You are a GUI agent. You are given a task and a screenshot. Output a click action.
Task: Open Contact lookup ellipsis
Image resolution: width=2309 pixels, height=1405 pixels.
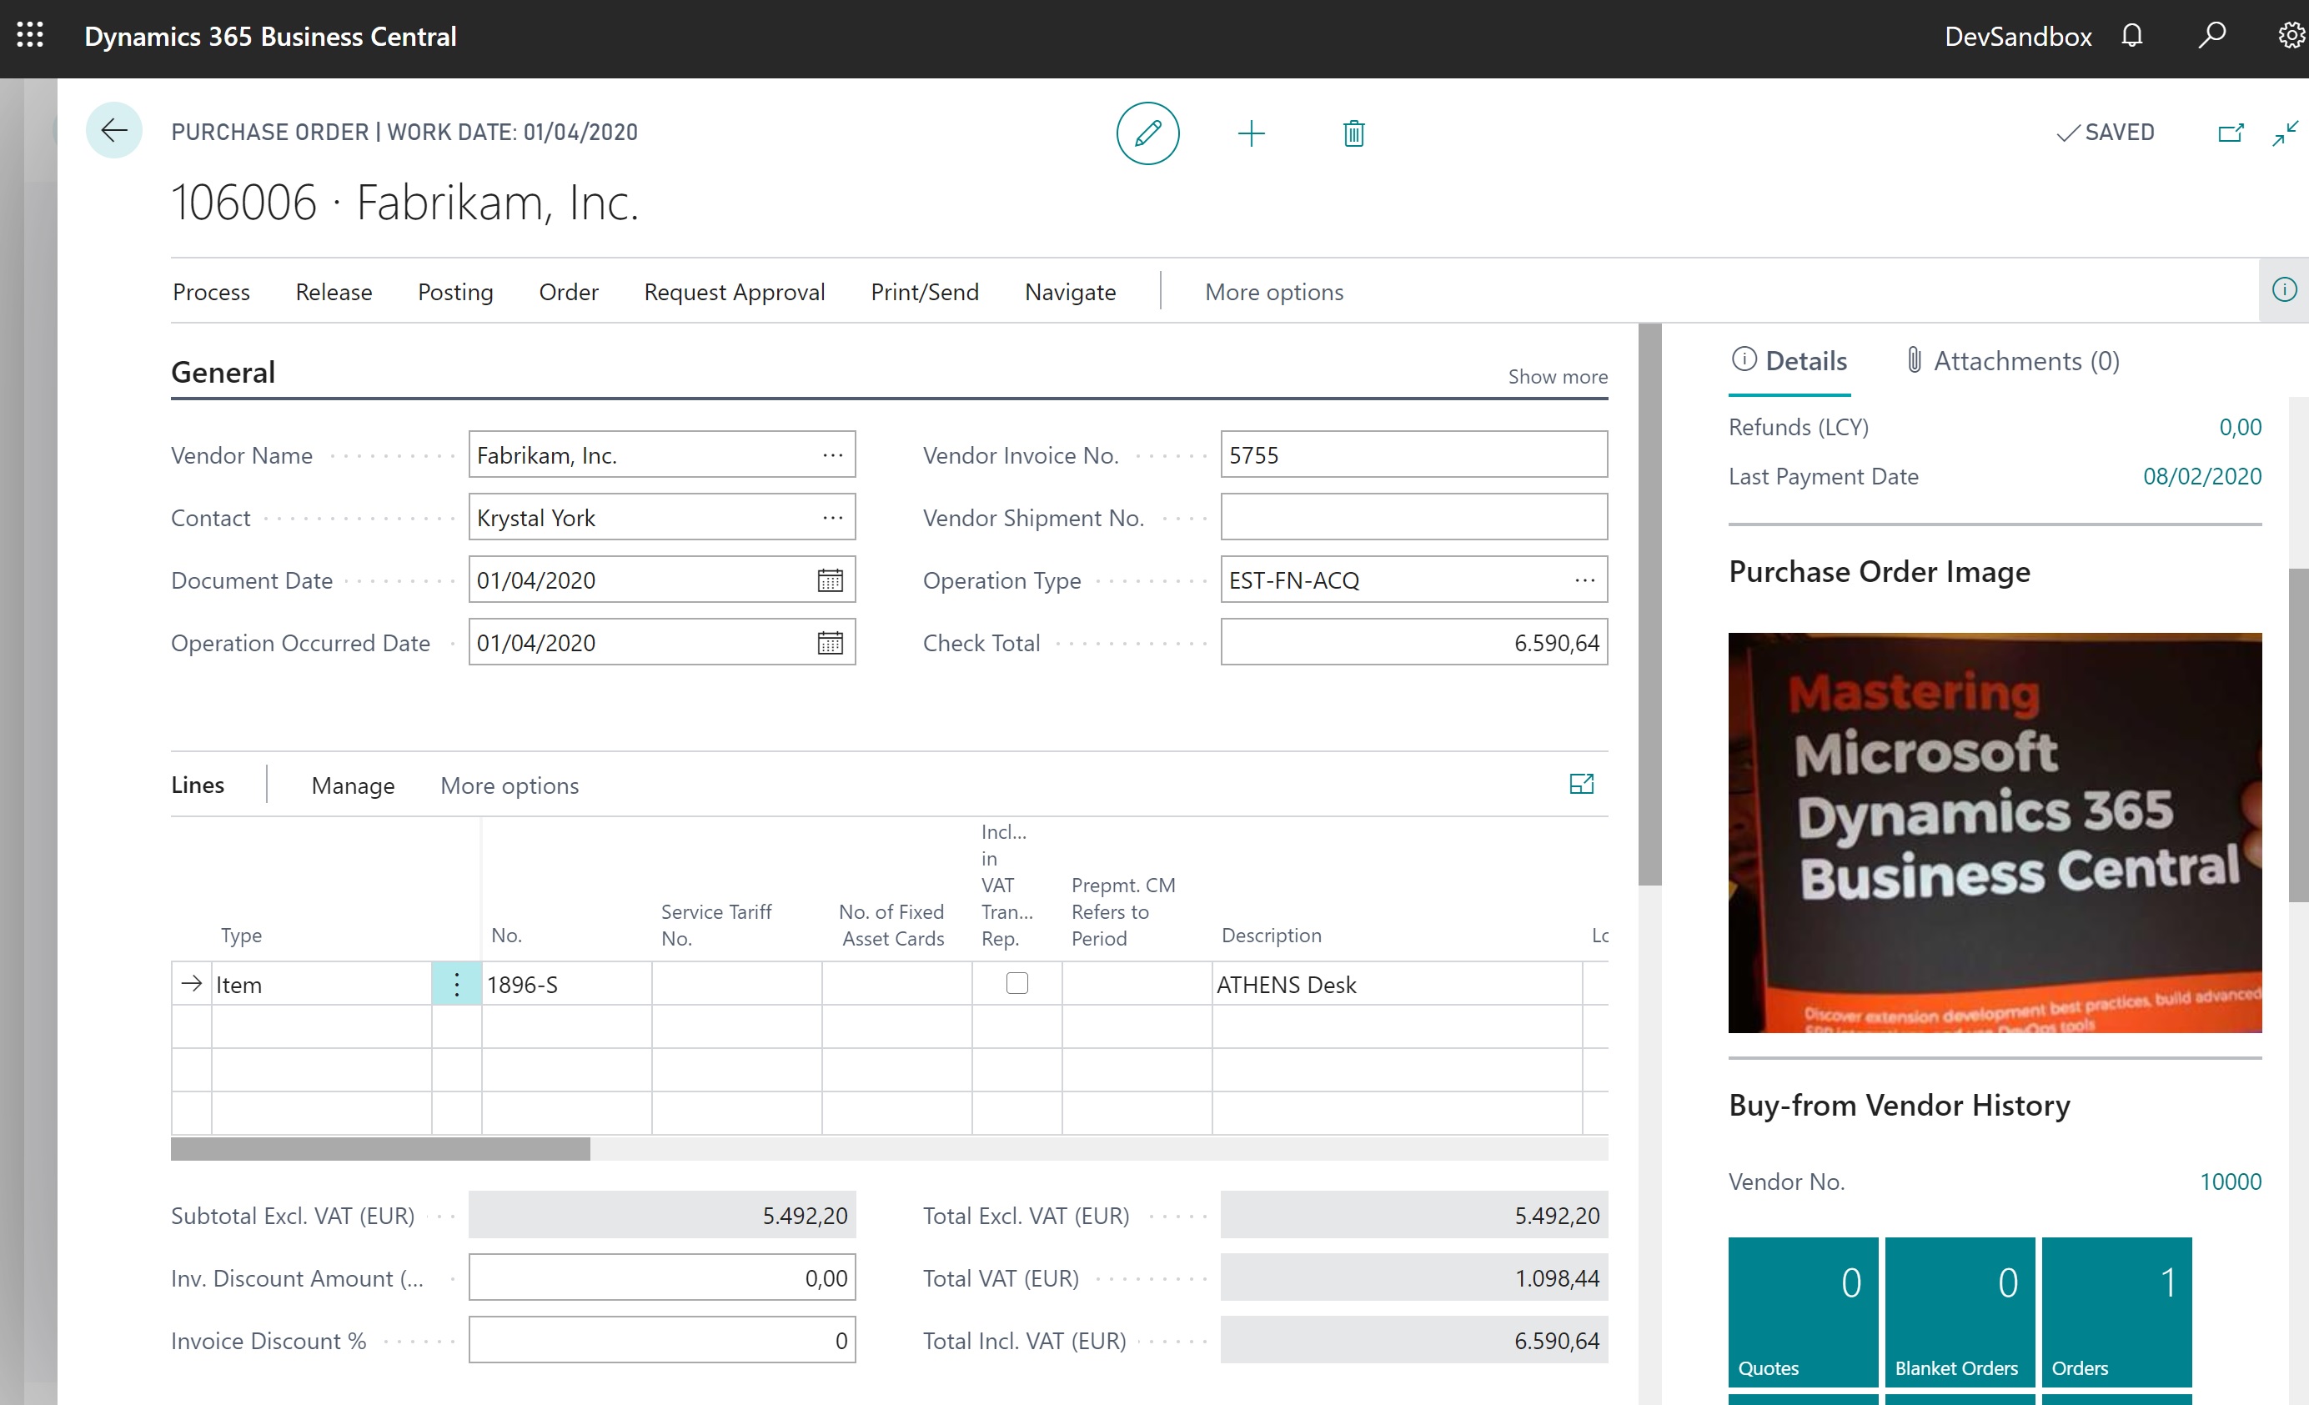coord(832,517)
